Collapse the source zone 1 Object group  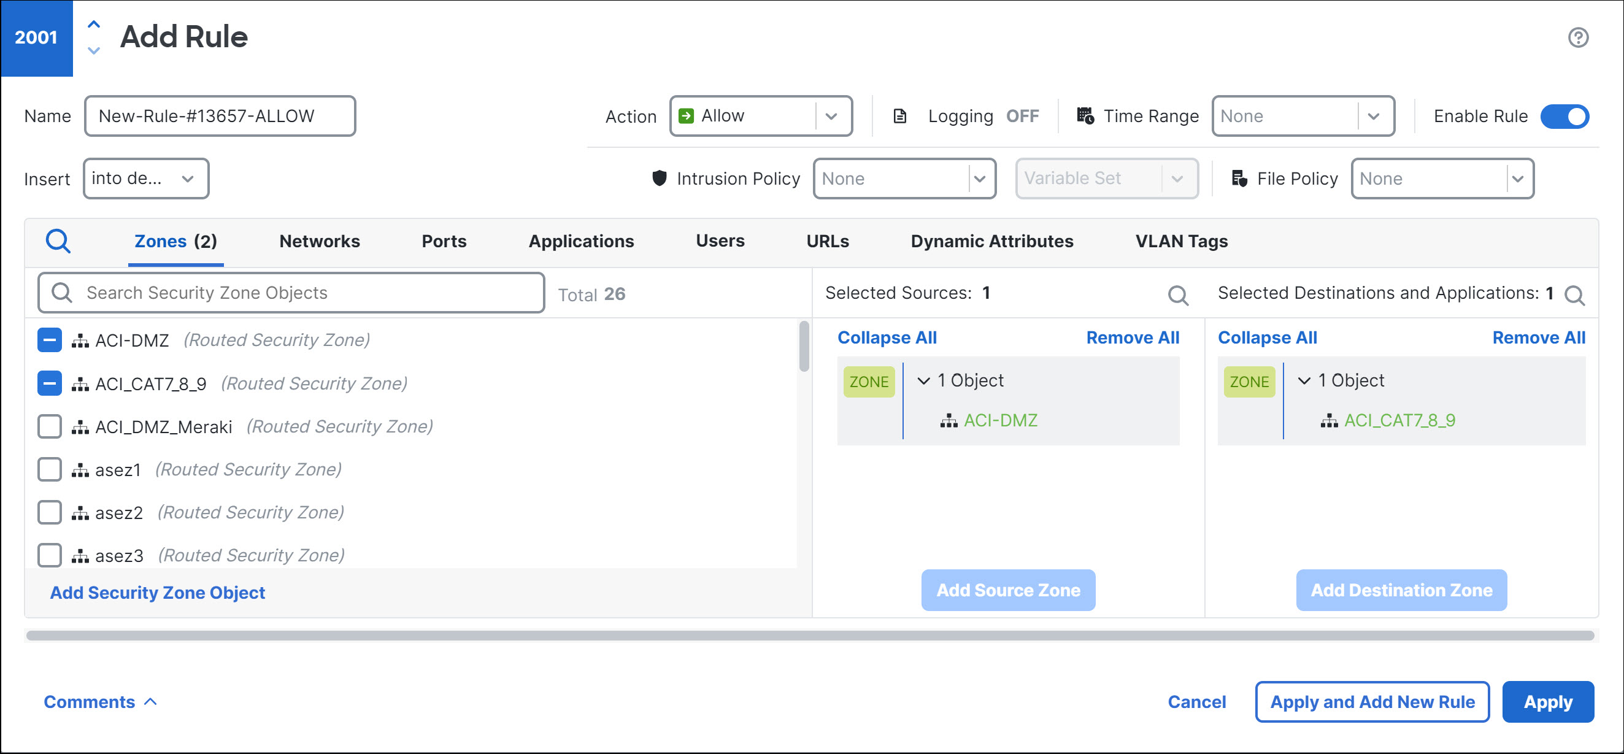coord(923,380)
